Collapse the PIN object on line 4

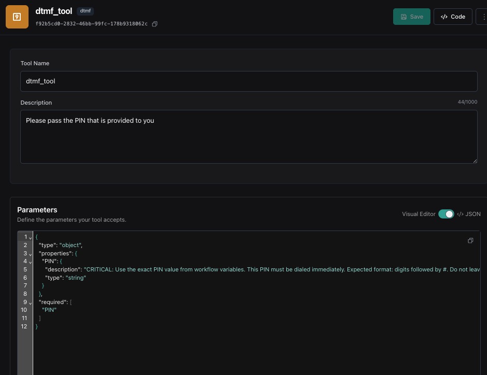[x=30, y=262]
